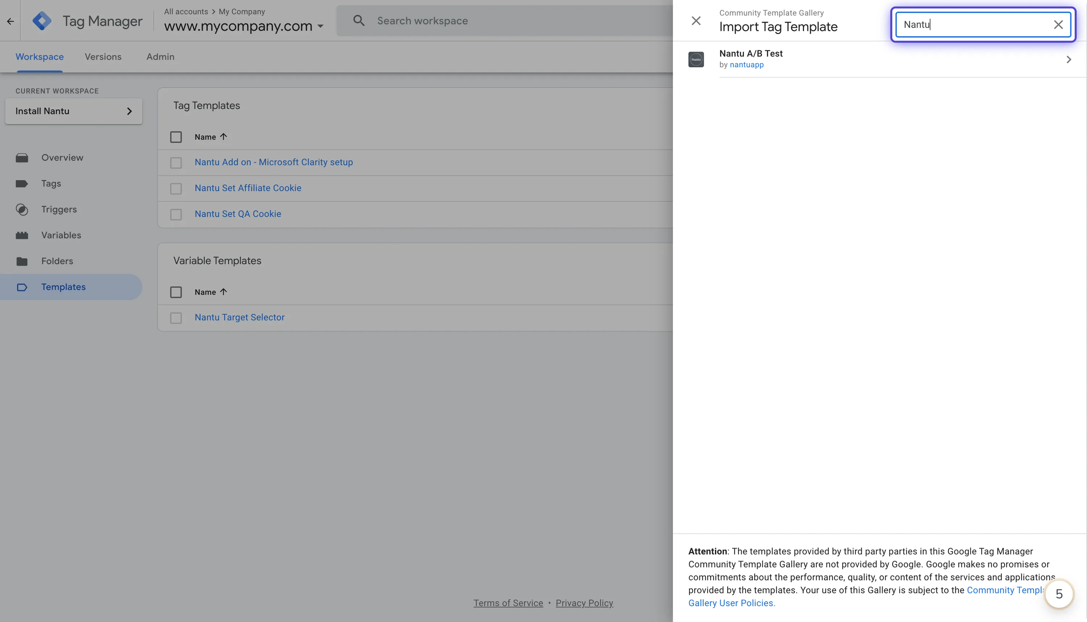Viewport: 1087px width, 622px height.
Task: Open Privacy Policy link
Action: click(584, 603)
